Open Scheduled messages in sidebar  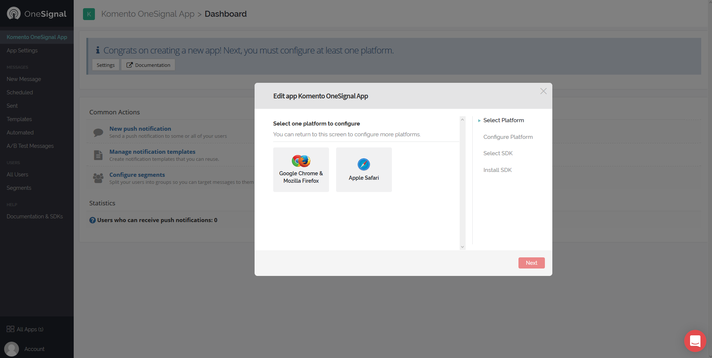click(20, 92)
